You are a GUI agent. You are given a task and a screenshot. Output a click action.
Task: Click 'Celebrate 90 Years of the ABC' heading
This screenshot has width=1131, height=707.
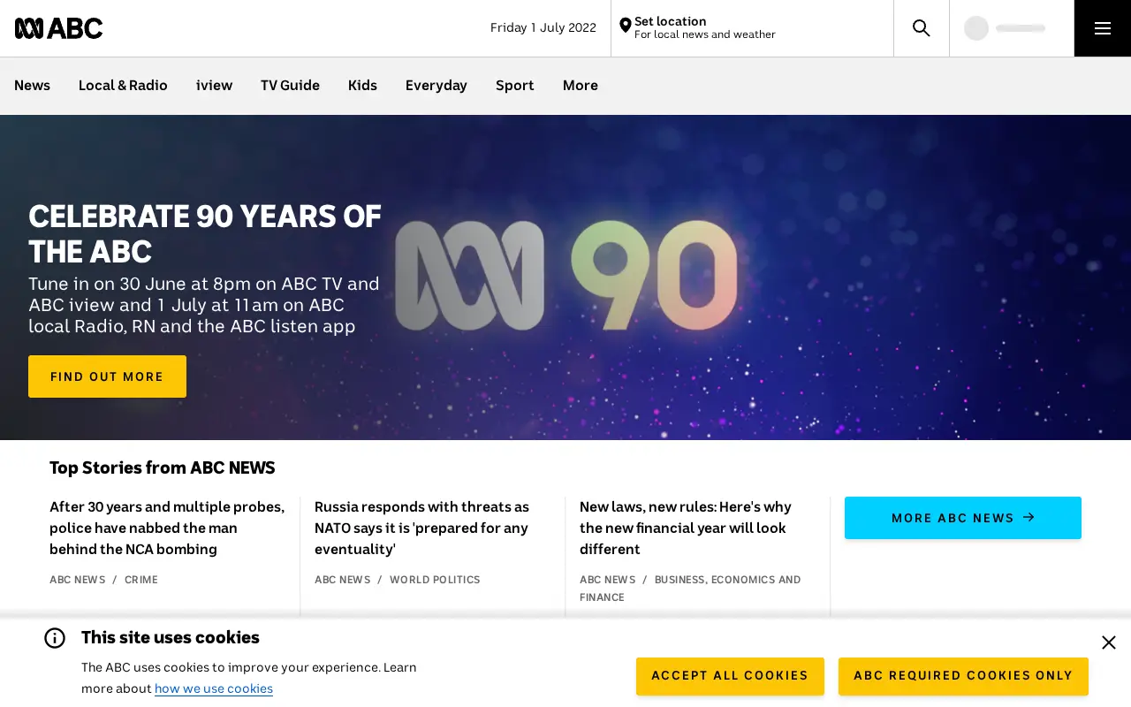pos(205,234)
